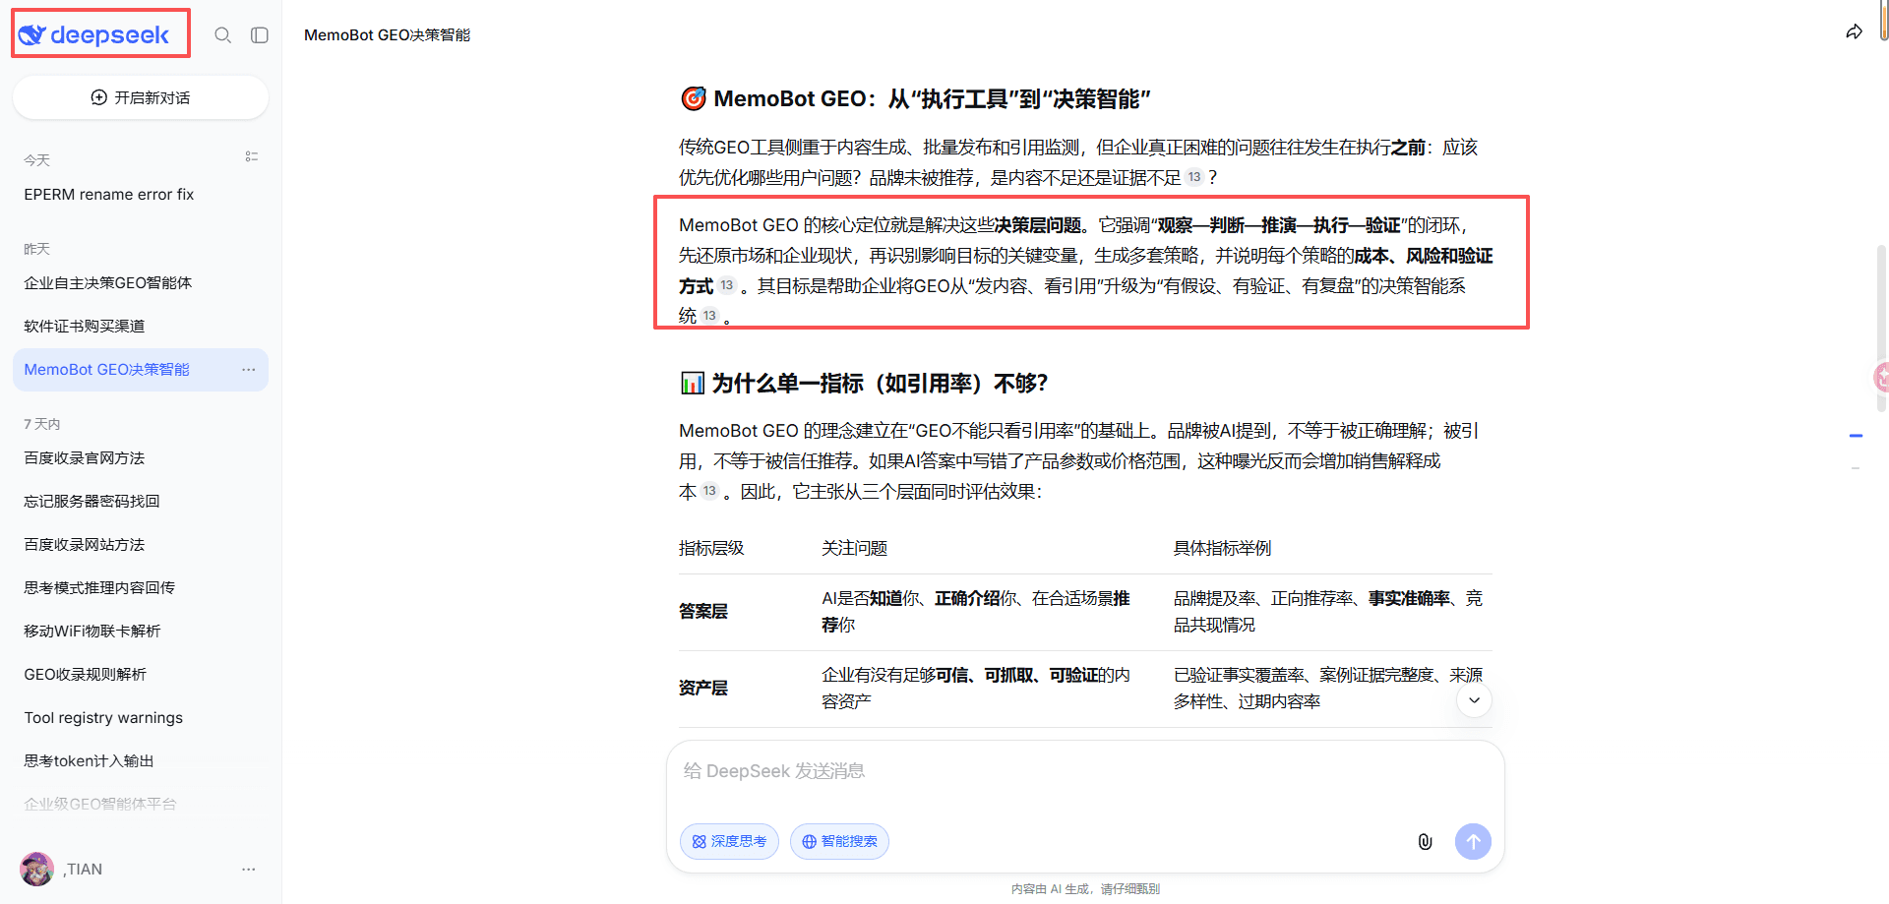Viewport: 1889px width, 904px height.
Task: Click the scroll-to-bottom chevron button
Action: tap(1474, 700)
